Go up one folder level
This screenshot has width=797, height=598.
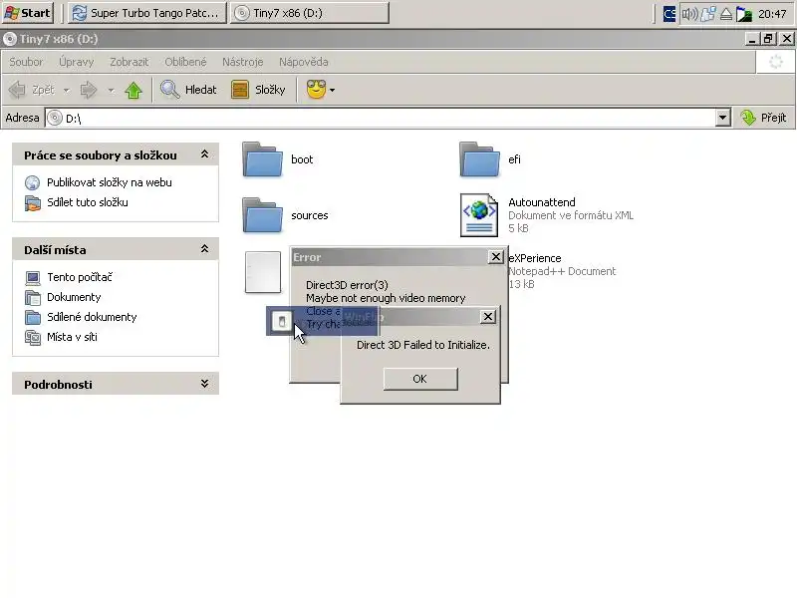point(133,90)
